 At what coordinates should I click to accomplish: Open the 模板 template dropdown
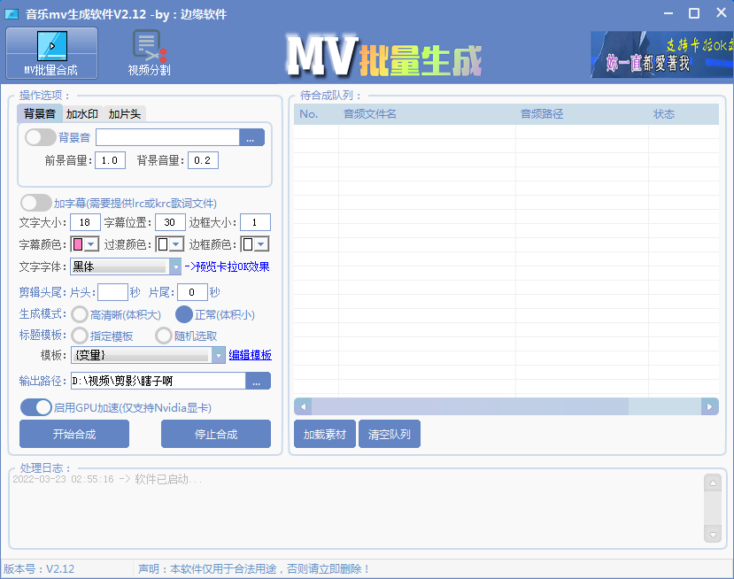pyautogui.click(x=219, y=355)
